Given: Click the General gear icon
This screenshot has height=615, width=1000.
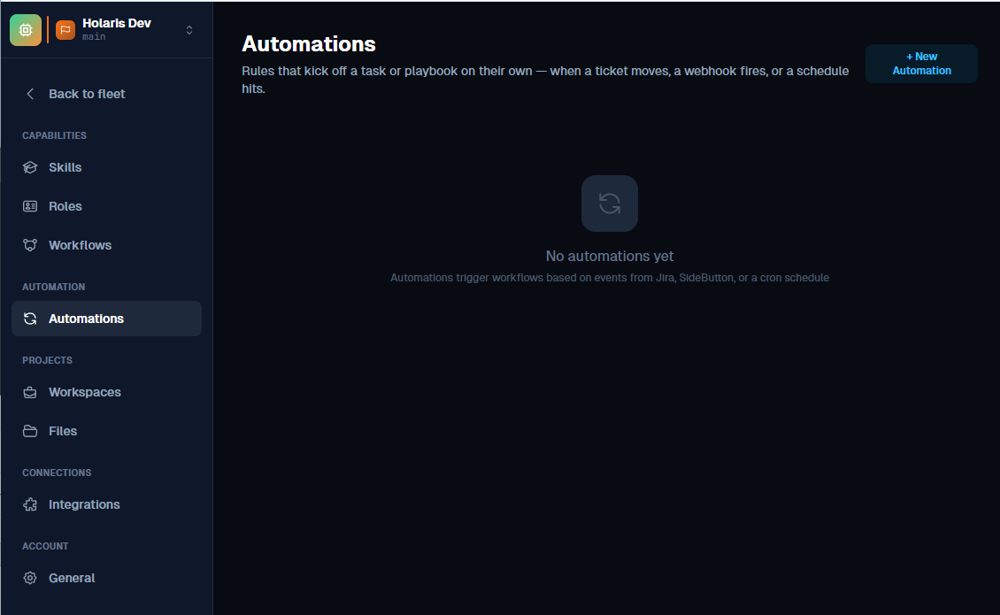Looking at the screenshot, I should [x=30, y=577].
